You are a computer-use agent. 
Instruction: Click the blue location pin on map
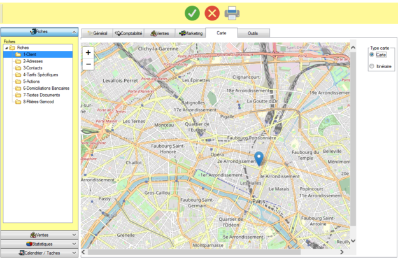point(259,159)
